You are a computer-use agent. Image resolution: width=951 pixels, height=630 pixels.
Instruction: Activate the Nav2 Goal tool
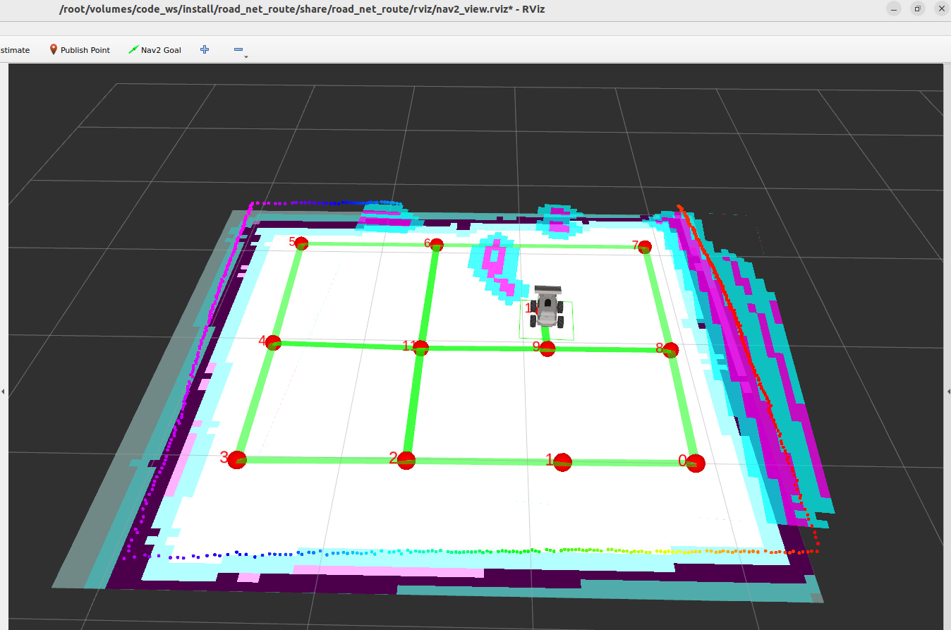tap(155, 50)
